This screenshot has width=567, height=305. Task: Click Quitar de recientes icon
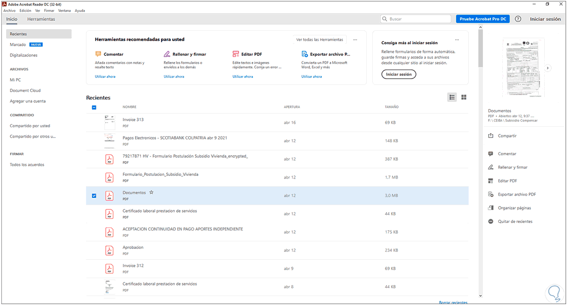[491, 222]
